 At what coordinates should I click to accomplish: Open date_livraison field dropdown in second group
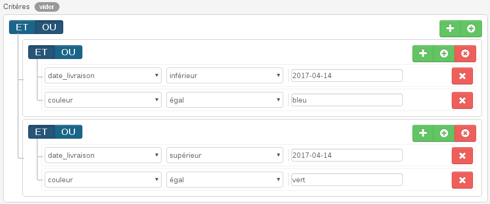[x=103, y=155]
